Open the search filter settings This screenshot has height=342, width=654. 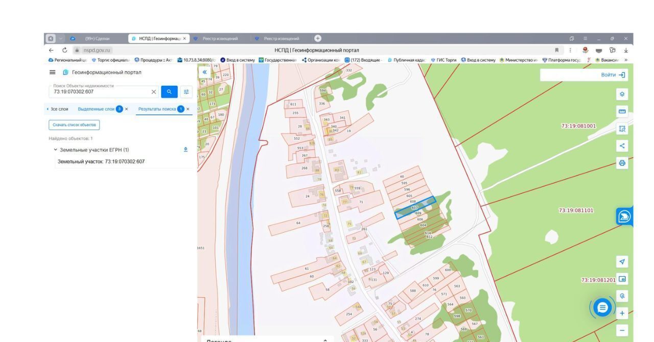click(186, 92)
